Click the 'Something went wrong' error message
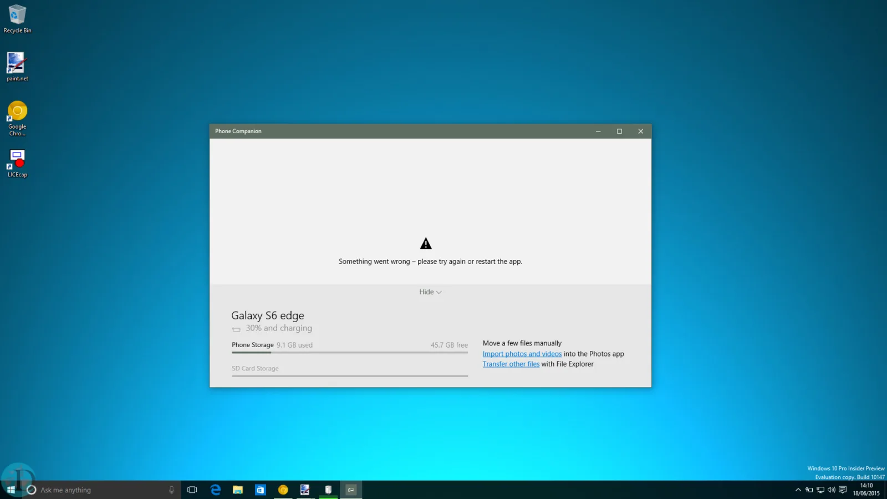 tap(430, 262)
